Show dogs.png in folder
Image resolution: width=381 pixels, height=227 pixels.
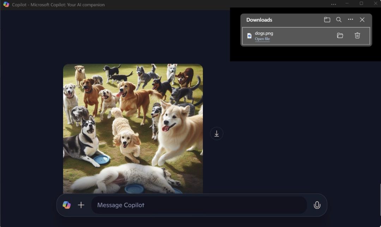coord(340,36)
